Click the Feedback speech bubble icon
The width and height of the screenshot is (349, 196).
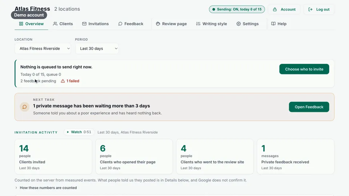click(120, 24)
